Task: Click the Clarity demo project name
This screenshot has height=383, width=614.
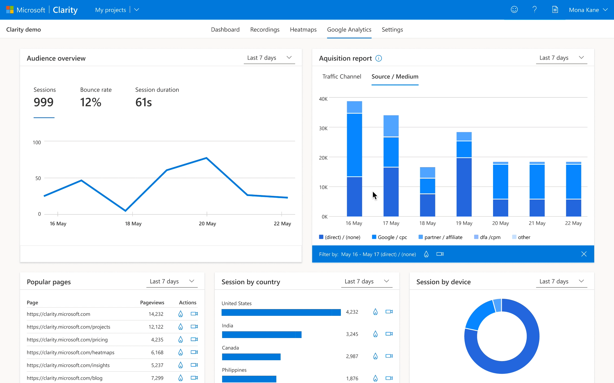Action: tap(24, 30)
